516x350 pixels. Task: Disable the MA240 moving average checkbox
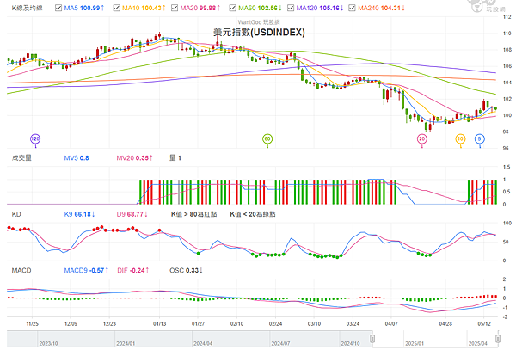(352, 8)
